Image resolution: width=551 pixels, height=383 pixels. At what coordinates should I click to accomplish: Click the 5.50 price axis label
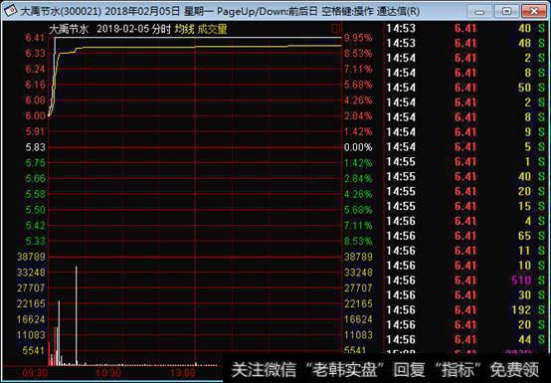coord(36,210)
